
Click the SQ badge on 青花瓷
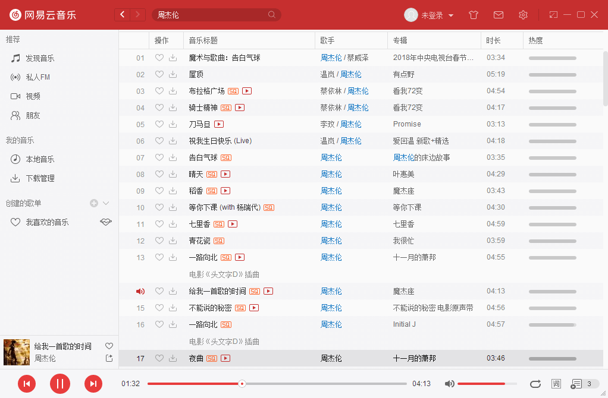pos(219,241)
